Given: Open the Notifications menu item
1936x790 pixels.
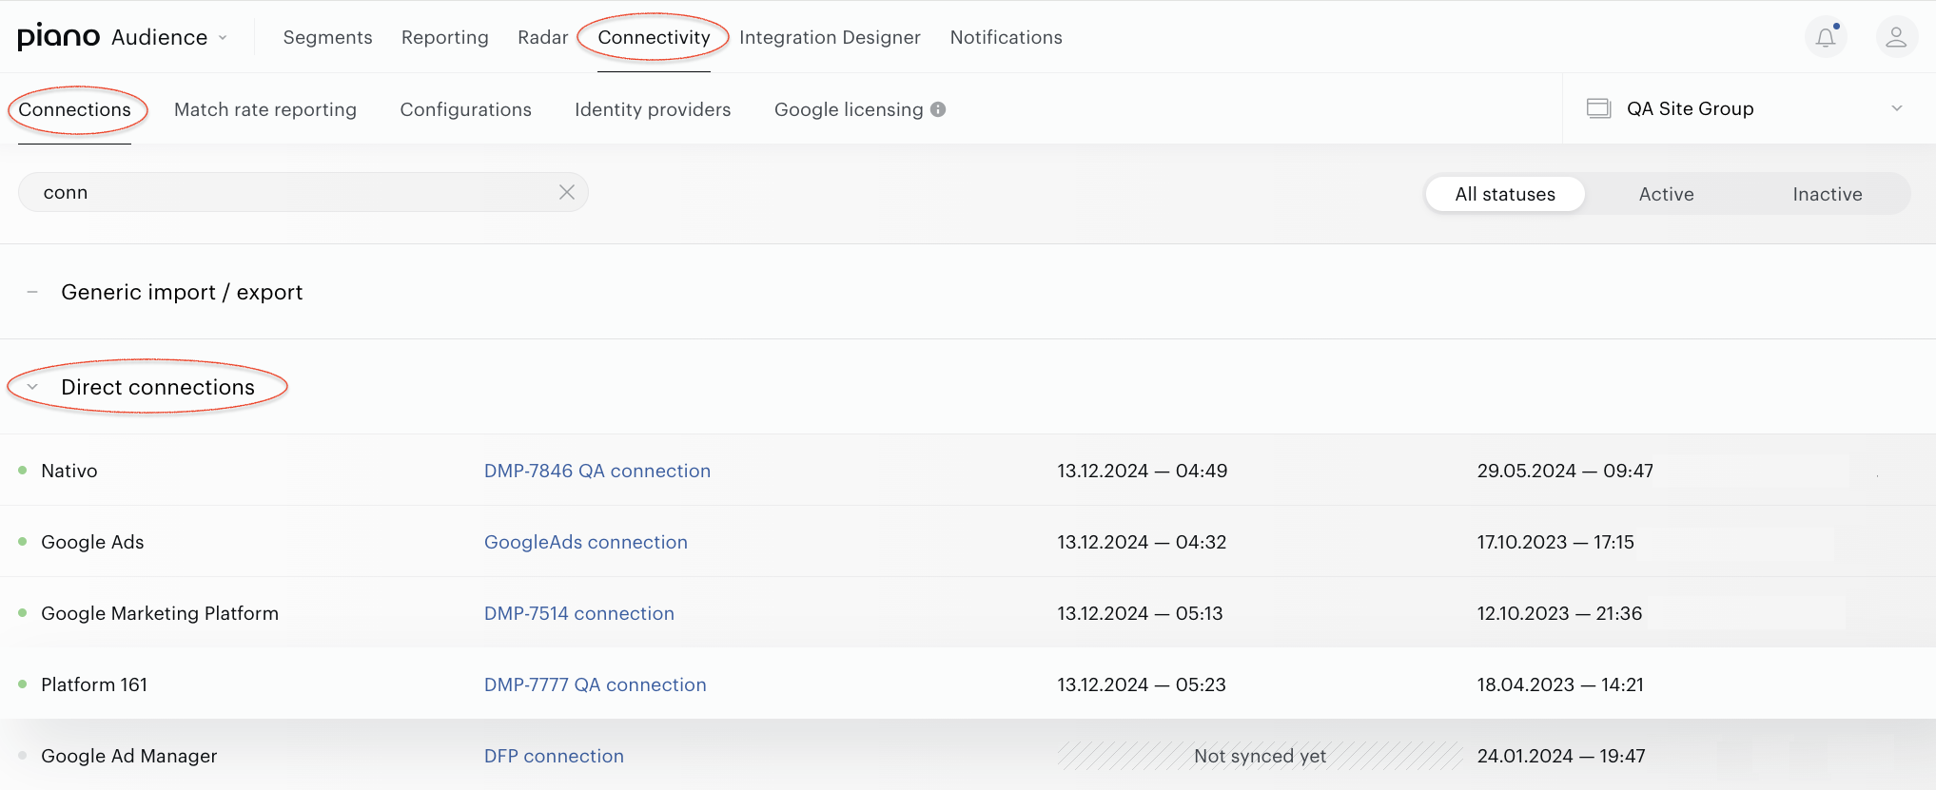Looking at the screenshot, I should (x=1006, y=37).
